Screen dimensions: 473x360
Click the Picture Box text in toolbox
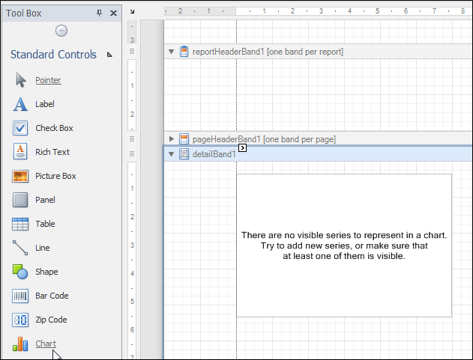coord(55,176)
